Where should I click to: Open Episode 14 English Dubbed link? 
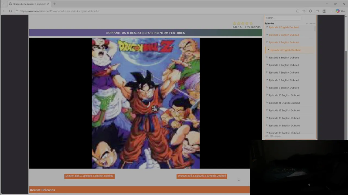coord(284,126)
